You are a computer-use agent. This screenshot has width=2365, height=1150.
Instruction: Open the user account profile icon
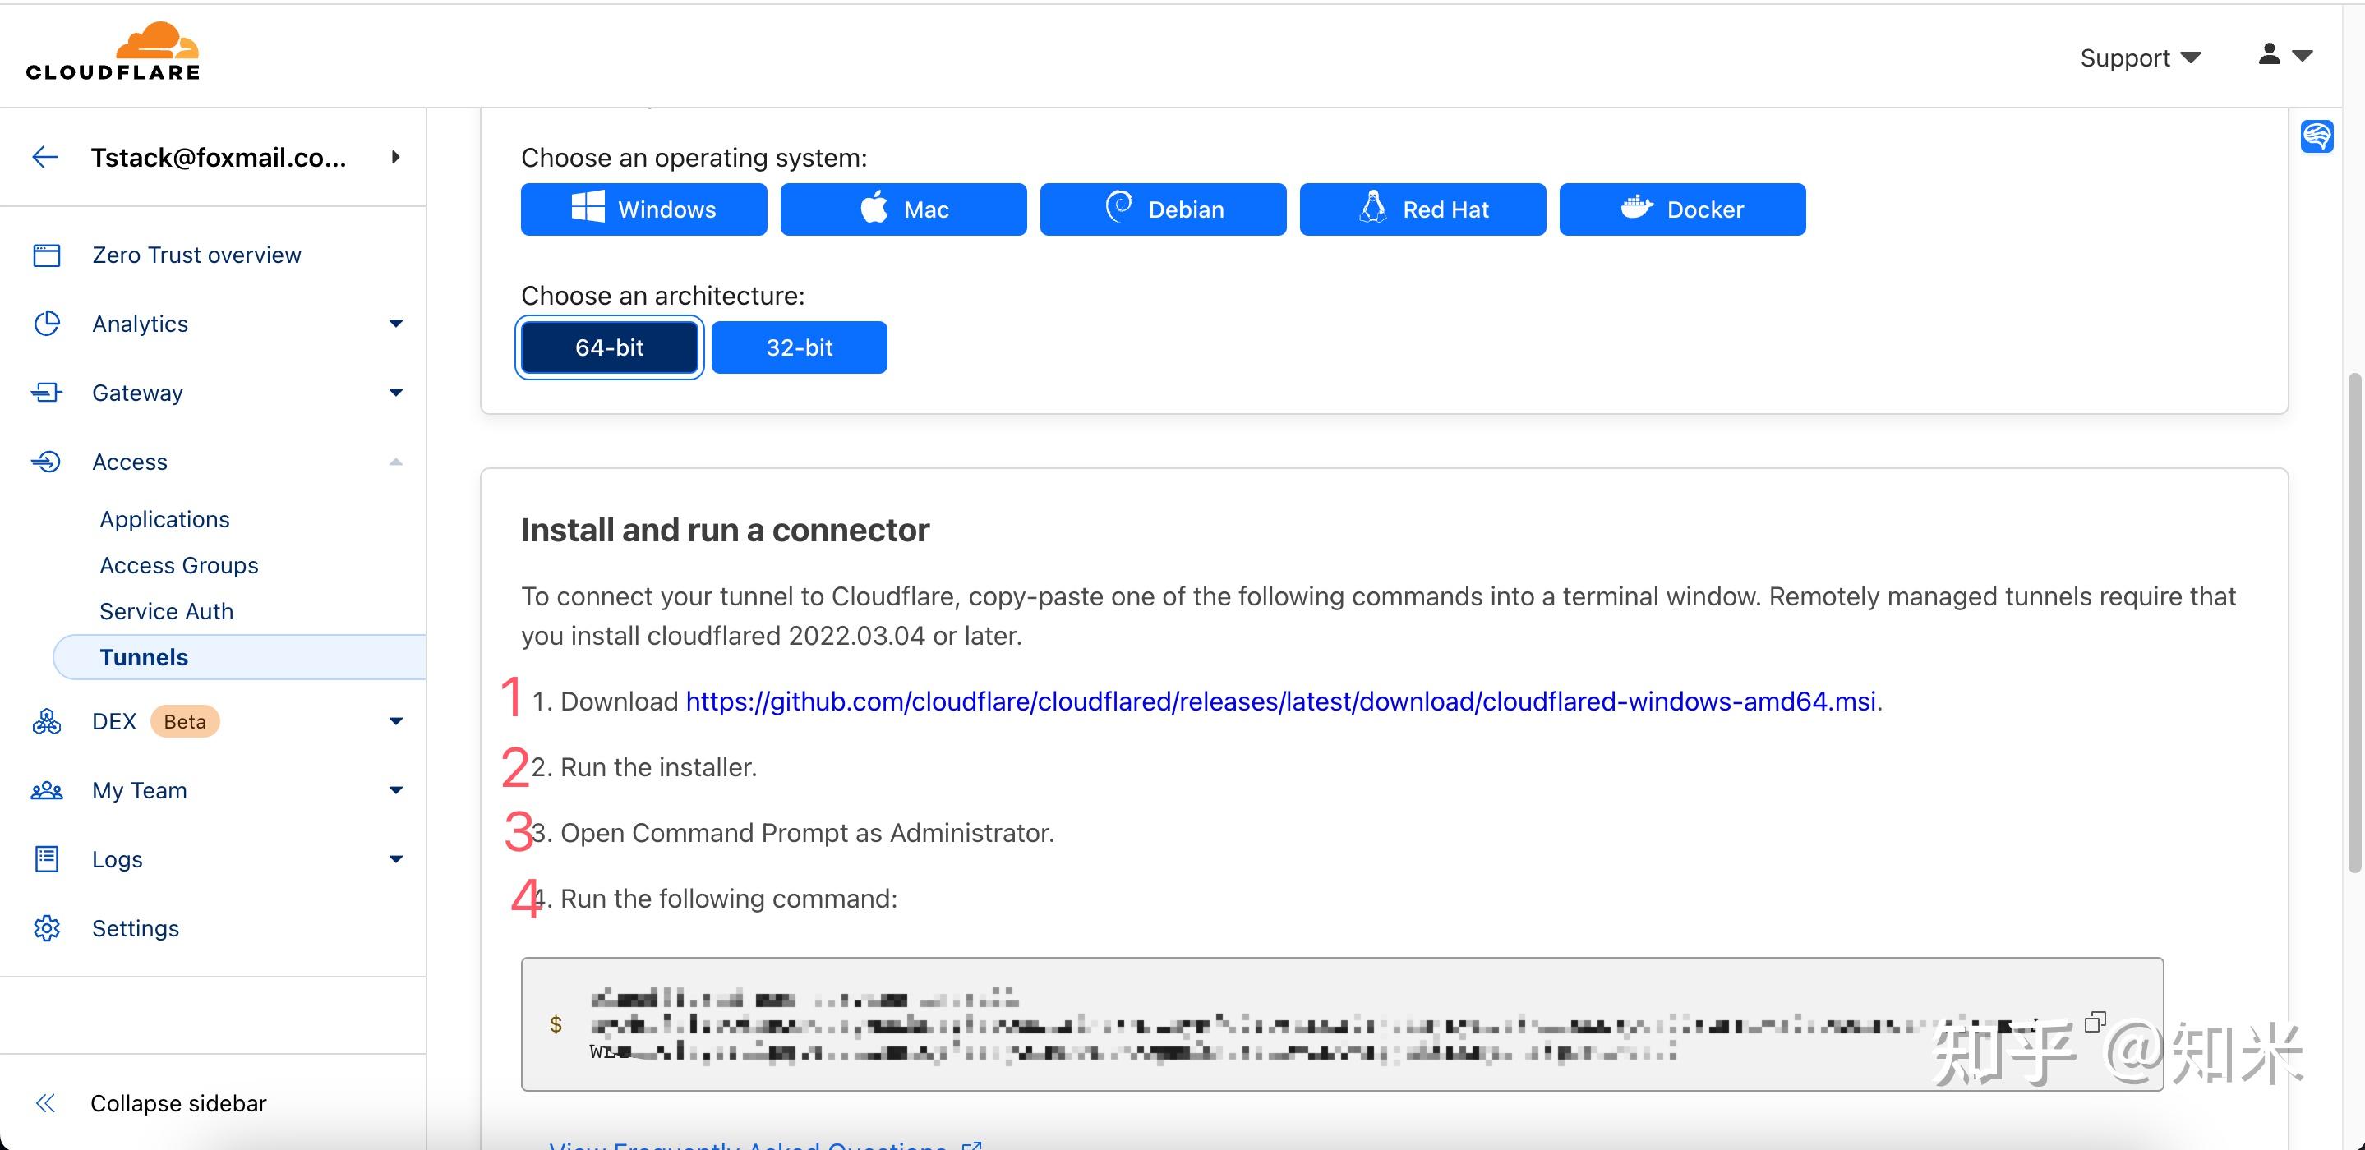(2269, 55)
